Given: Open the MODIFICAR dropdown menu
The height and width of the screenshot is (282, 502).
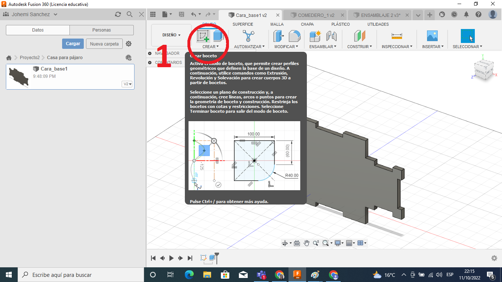Looking at the screenshot, I should tap(287, 47).
